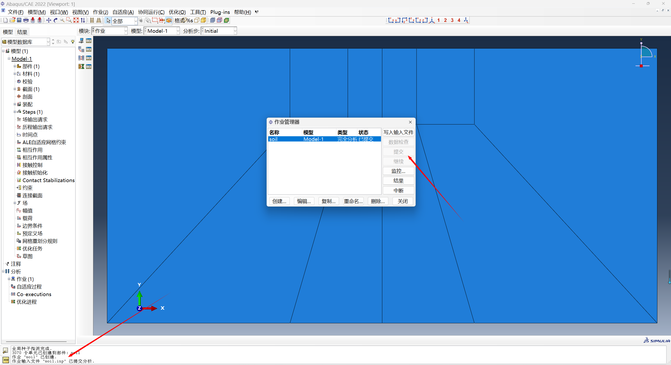Expand the 作业 (1) tree node
Viewport: 671px width, 365px height.
[9, 279]
